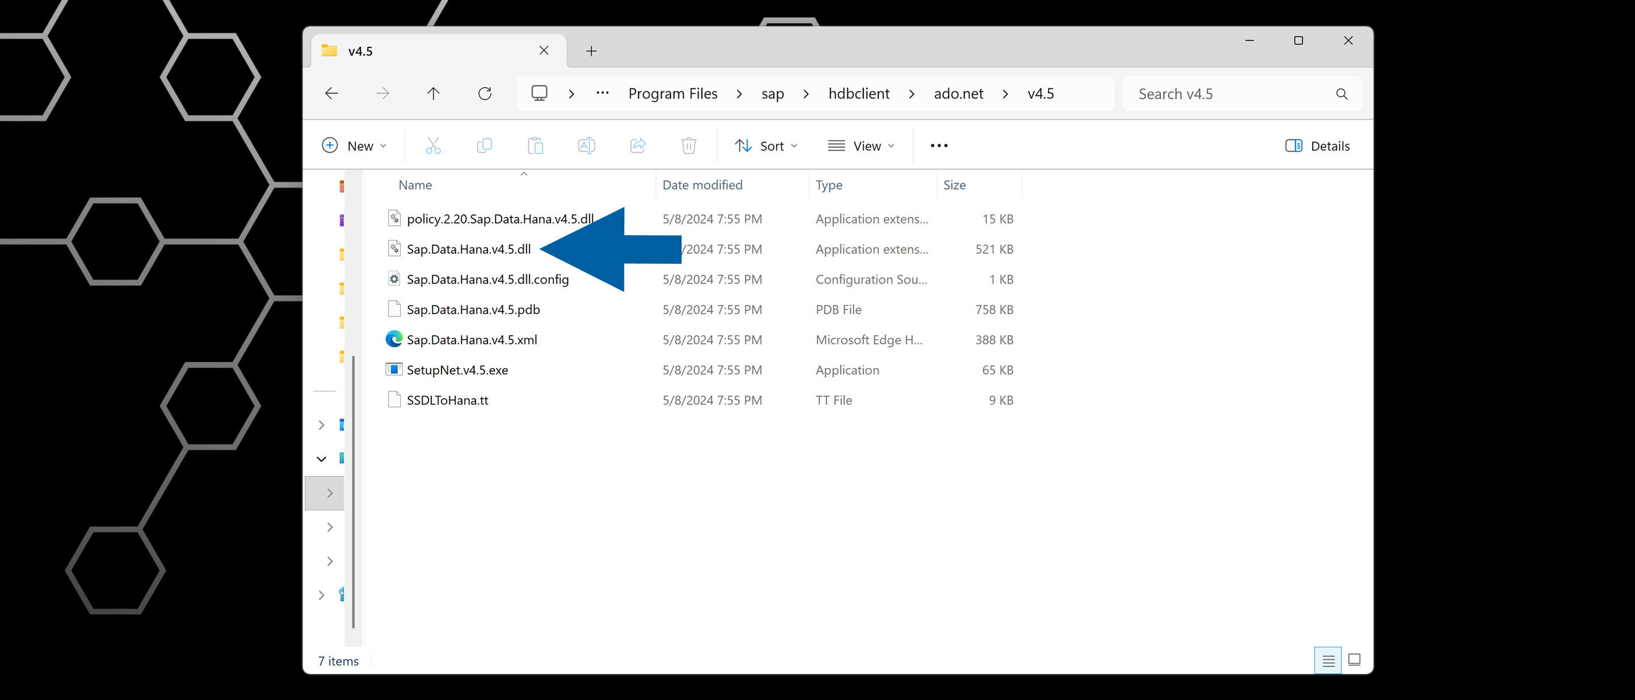1635x700 pixels.
Task: Delete the file using the trash icon
Action: (688, 145)
